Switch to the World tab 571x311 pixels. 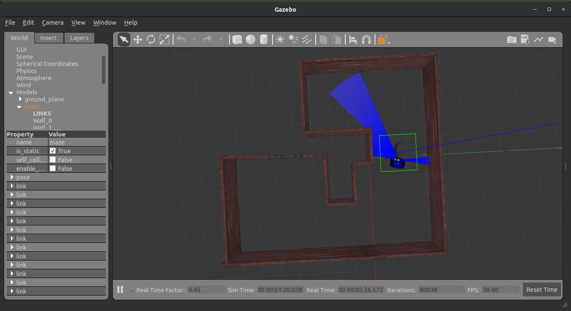point(19,38)
